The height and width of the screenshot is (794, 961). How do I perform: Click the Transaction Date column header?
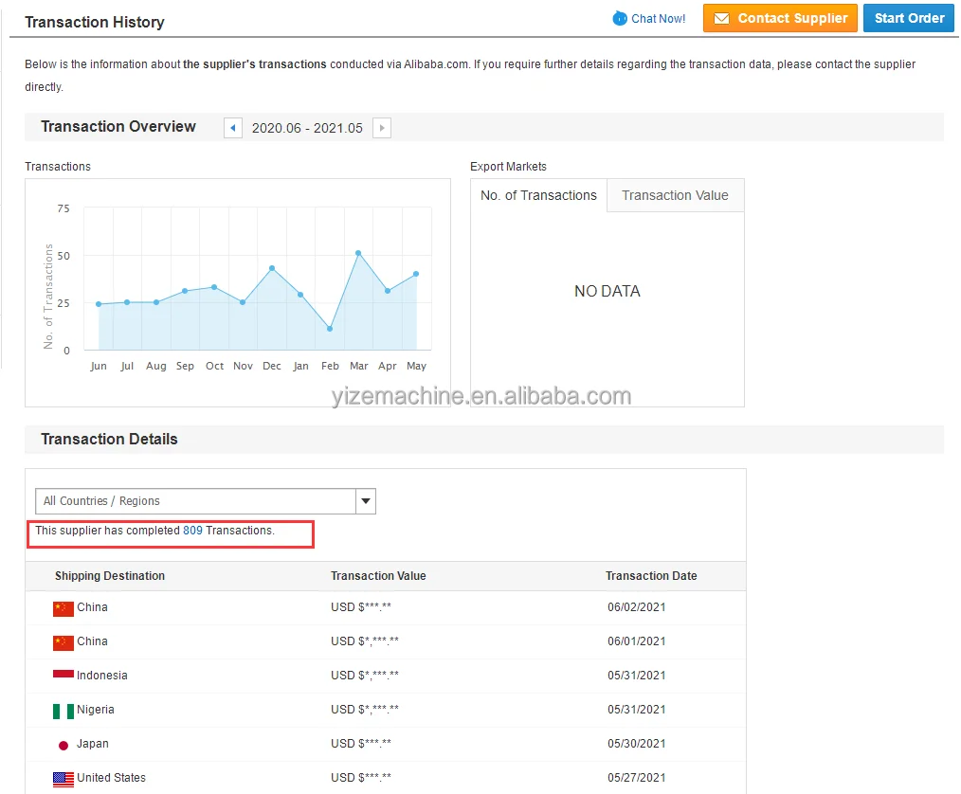[651, 576]
